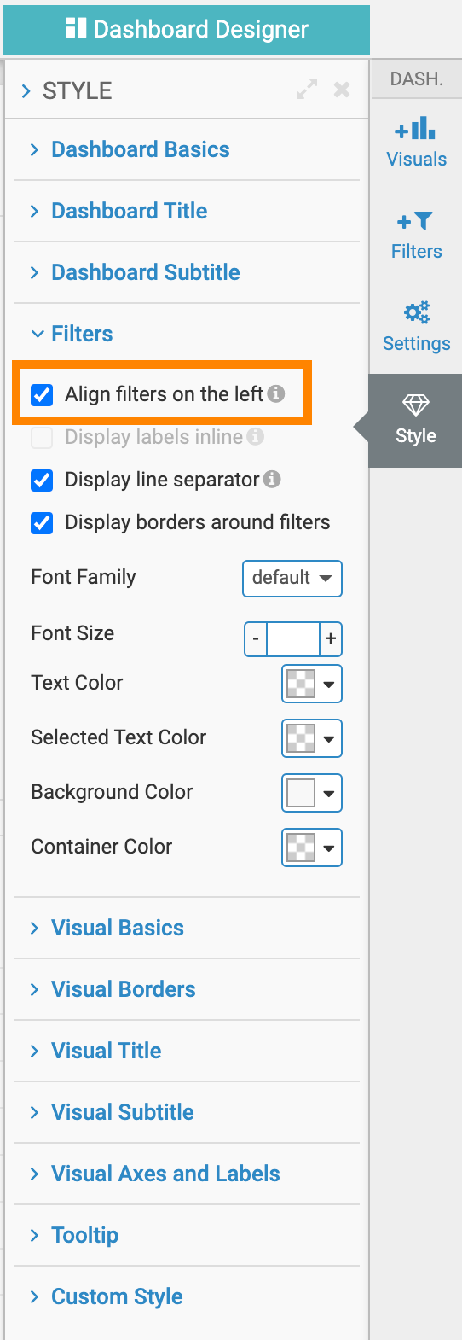Click the Dashboard Designer header icon
The width and height of the screenshot is (462, 1340).
76,28
